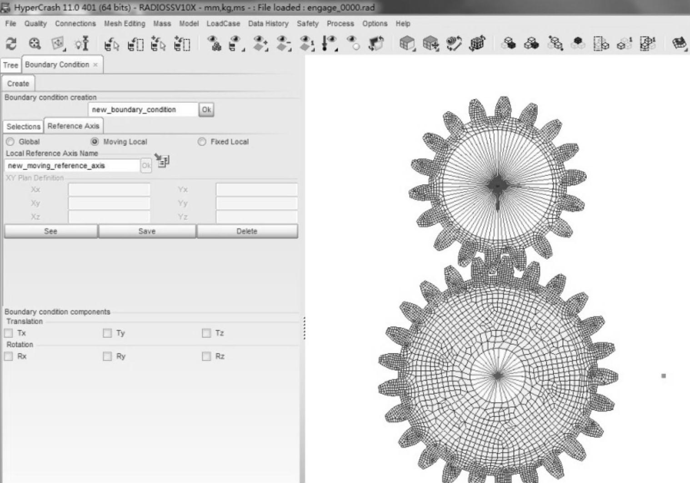Click the black-top stacked cubes icon

coord(578,44)
